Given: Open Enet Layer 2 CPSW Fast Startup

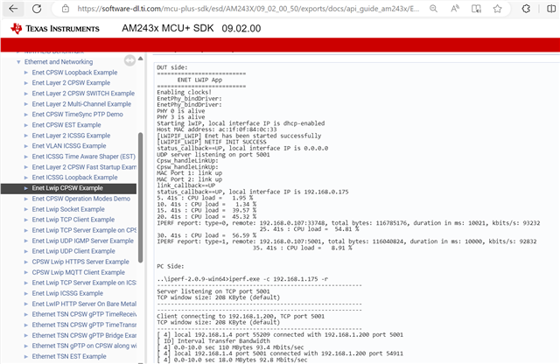Looking at the screenshot, I should [84, 167].
